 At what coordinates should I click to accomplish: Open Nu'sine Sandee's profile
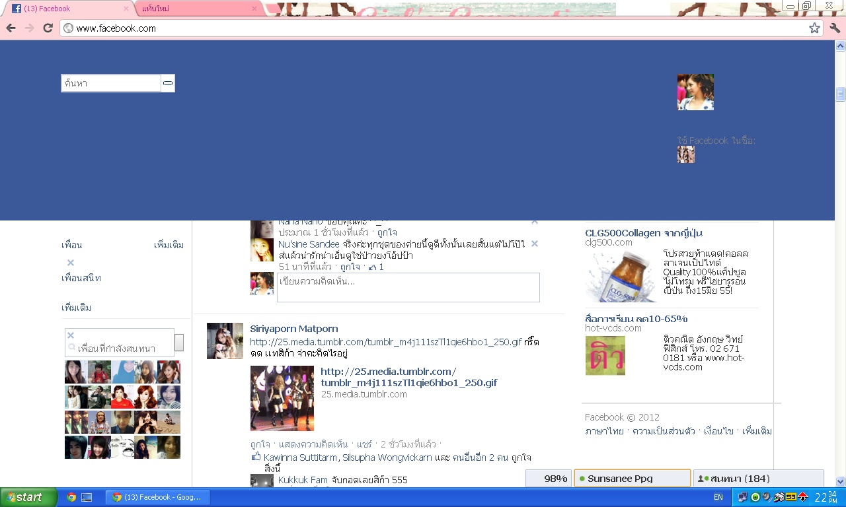click(309, 244)
